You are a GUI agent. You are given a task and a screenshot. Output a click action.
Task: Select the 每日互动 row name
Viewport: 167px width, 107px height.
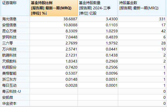pos(9,86)
